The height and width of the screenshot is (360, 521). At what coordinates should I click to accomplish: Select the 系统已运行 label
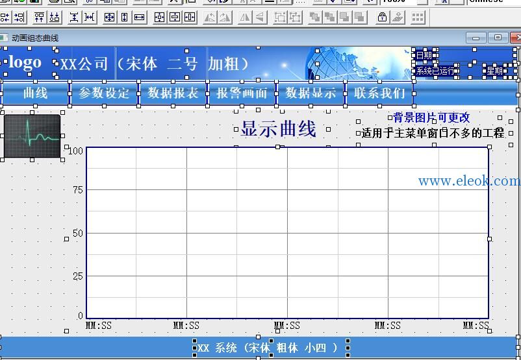435,71
